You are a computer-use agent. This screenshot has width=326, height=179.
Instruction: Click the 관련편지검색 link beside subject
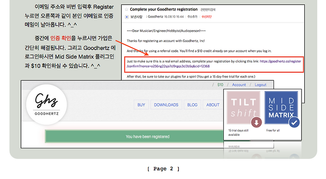pyautogui.click(x=208, y=10)
